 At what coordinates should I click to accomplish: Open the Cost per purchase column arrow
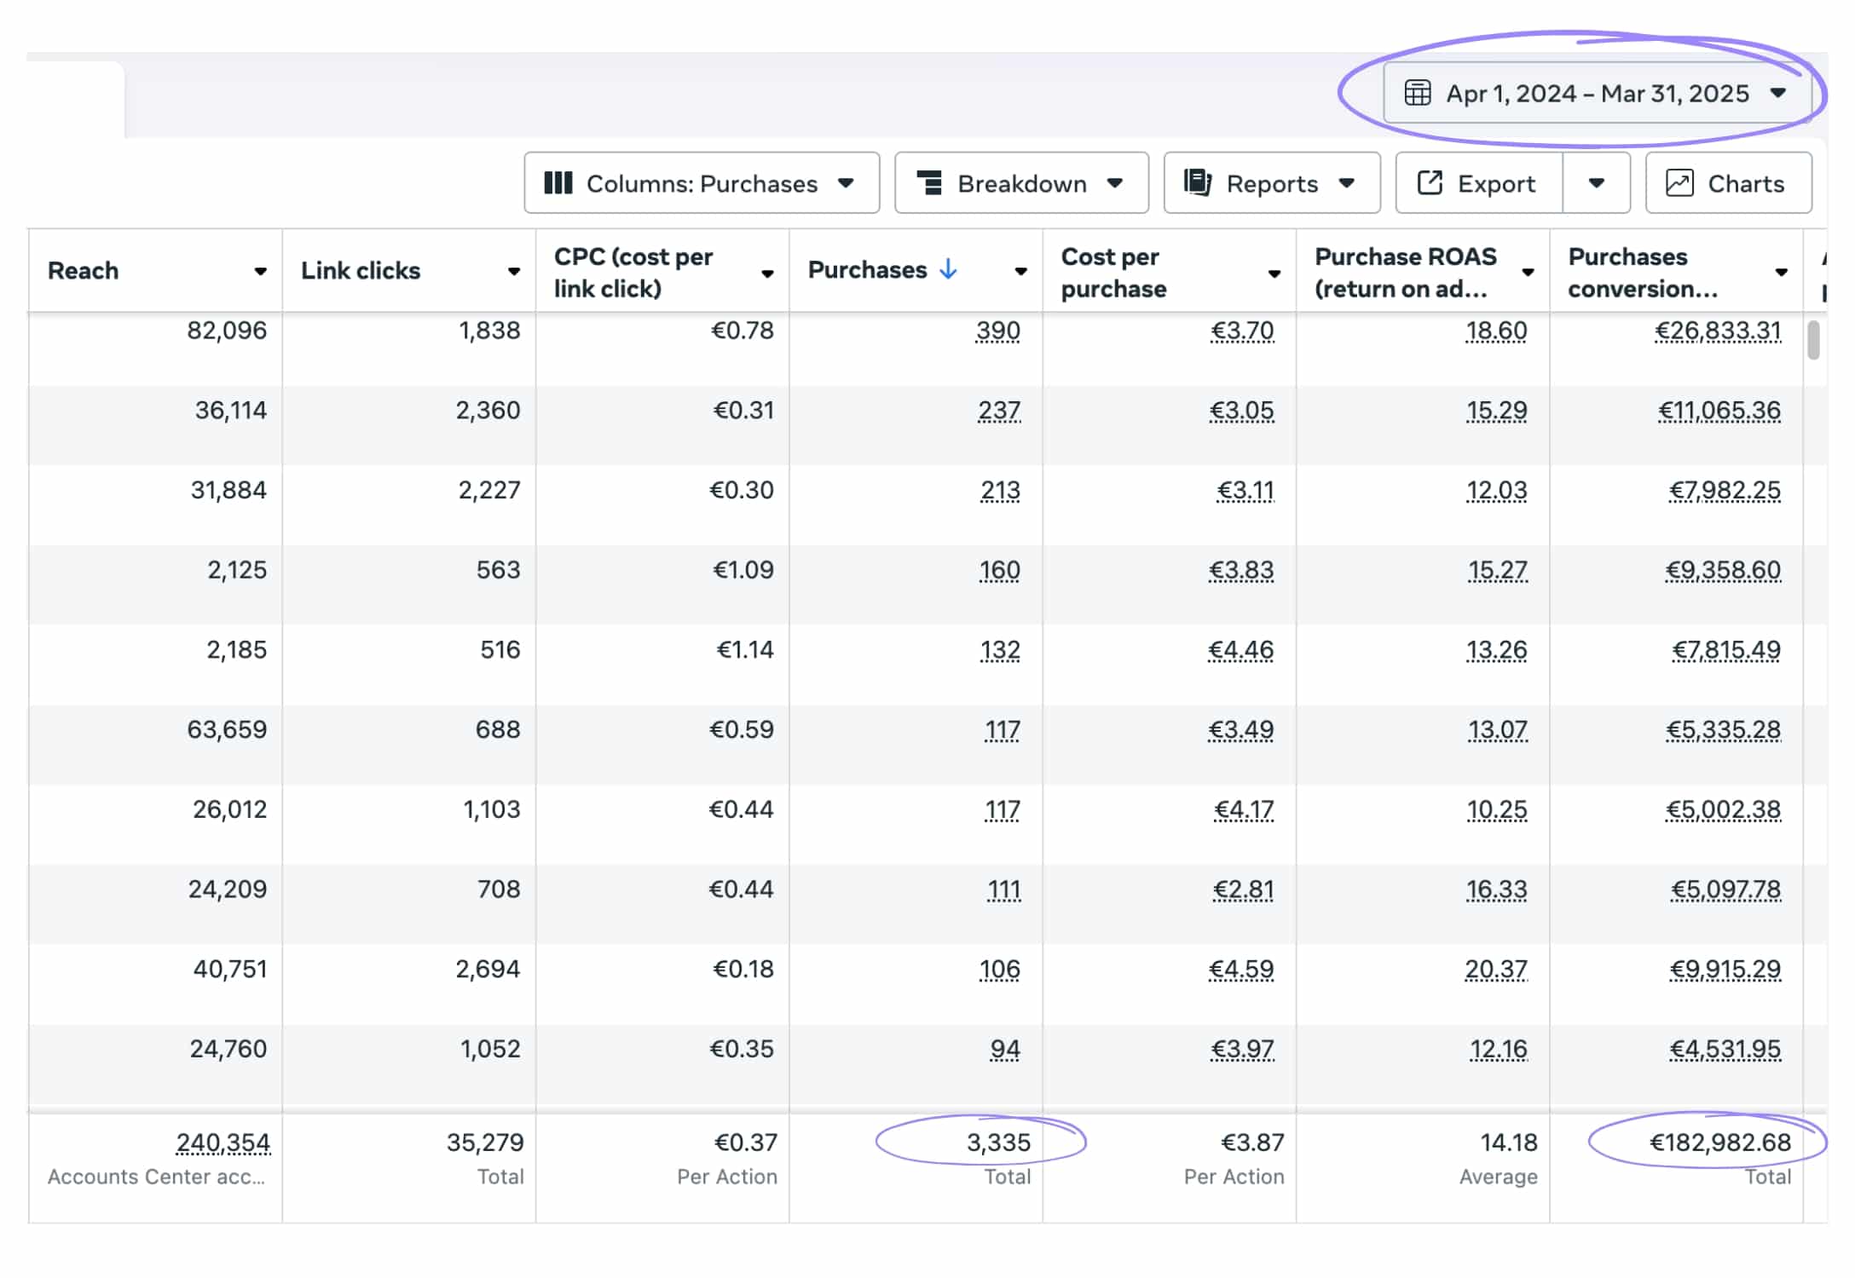click(1274, 273)
